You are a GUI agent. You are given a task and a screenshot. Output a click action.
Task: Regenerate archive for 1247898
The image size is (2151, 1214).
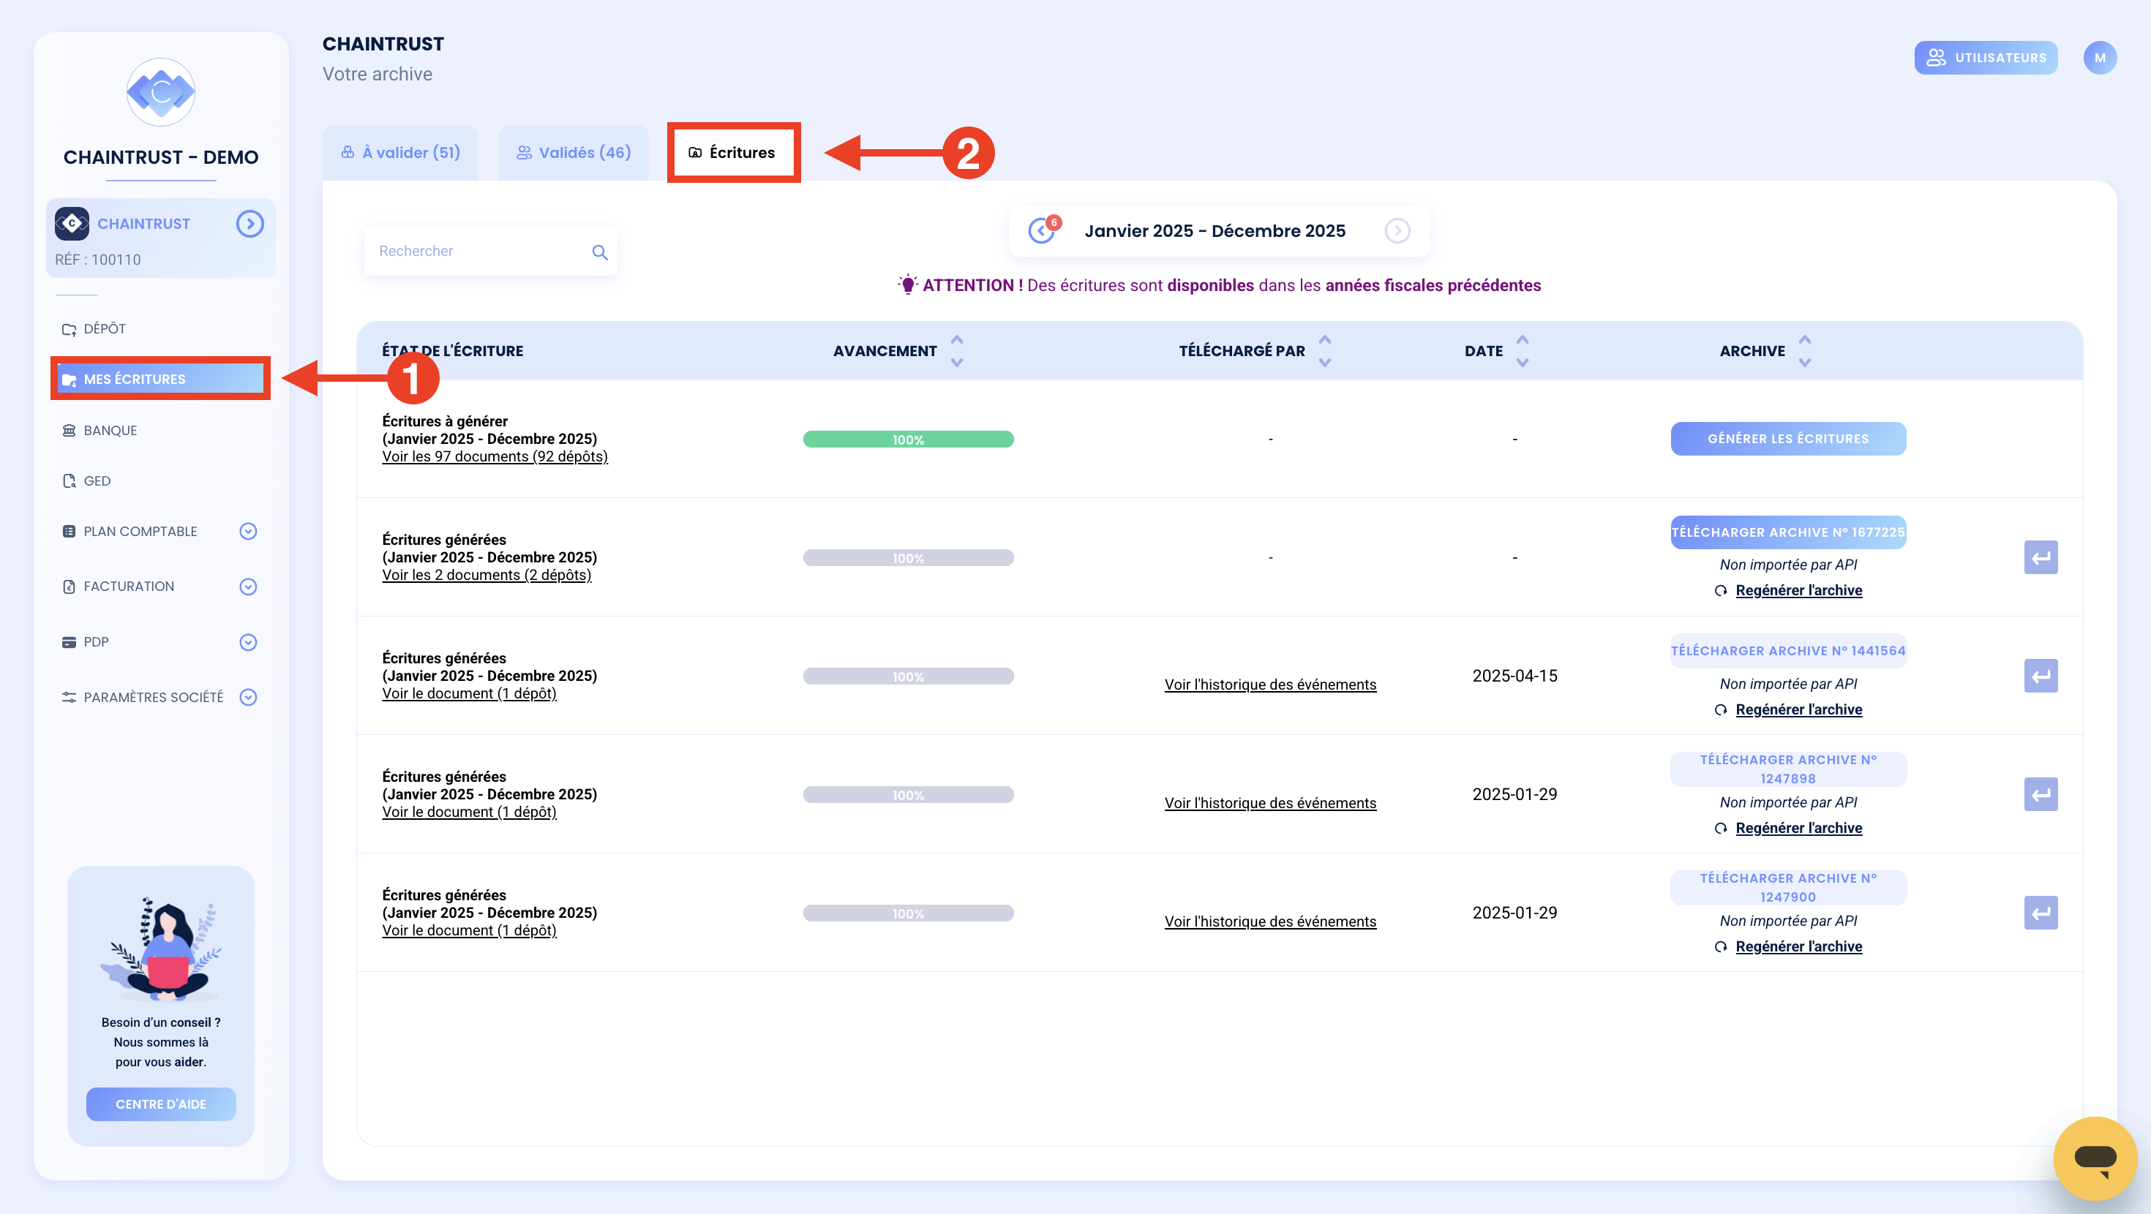[x=1798, y=827]
